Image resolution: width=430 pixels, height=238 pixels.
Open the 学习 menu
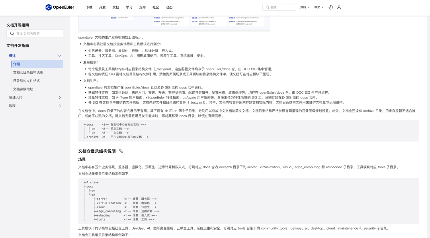click(129, 8)
